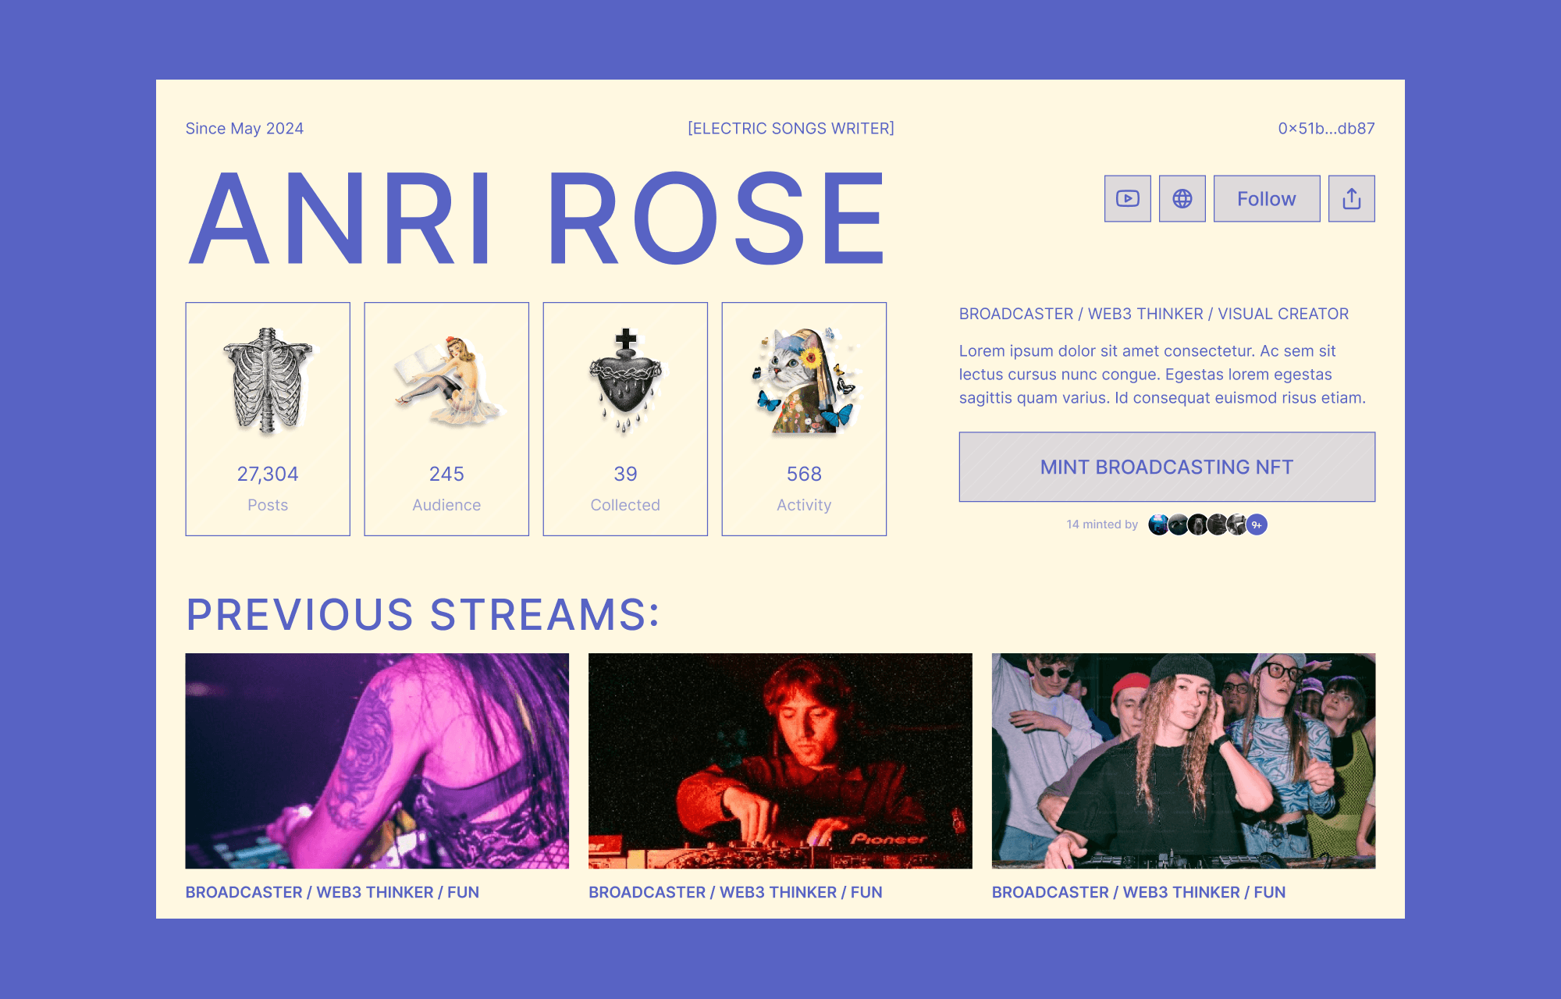Open the red Pioneer DJ stream thumbnail

coord(780,761)
